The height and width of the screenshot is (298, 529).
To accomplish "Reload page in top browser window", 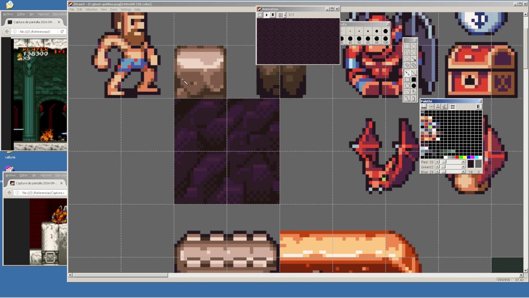I will pos(62,31).
